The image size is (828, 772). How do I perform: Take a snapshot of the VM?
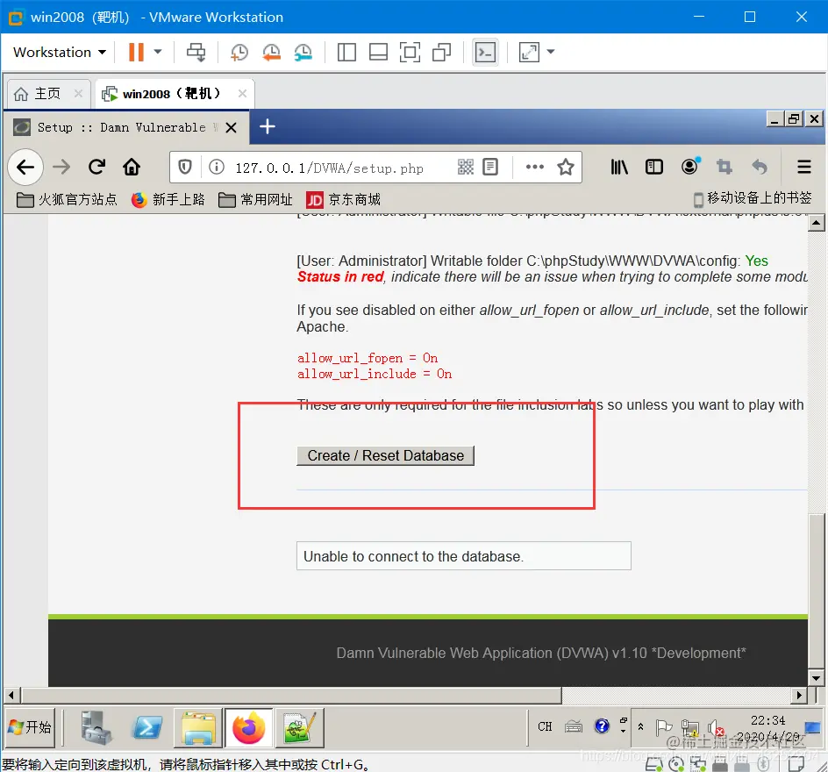click(x=239, y=53)
